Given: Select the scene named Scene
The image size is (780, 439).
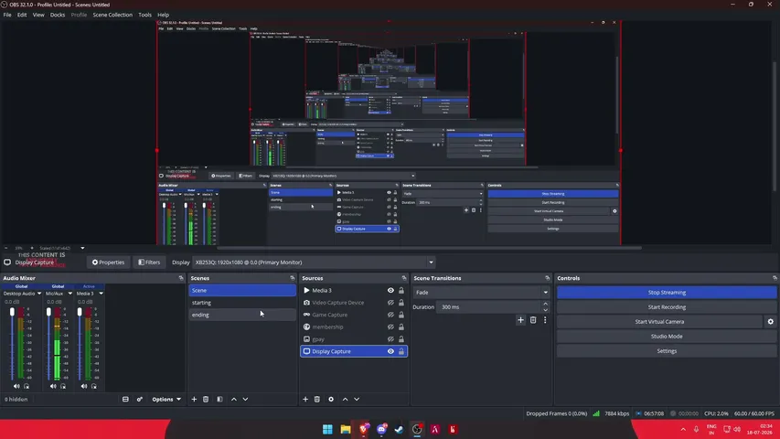Looking at the screenshot, I should [x=242, y=290].
